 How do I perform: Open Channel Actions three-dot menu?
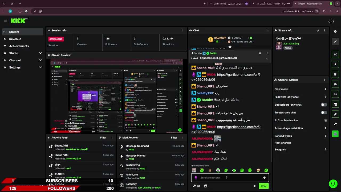tap(324, 80)
